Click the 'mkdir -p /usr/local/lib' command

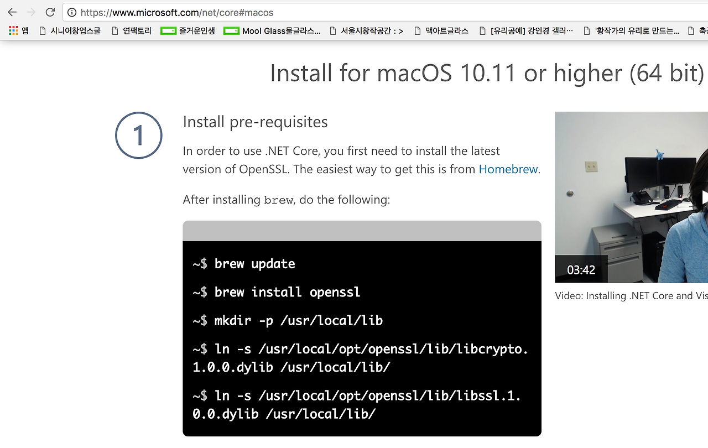[x=288, y=321]
